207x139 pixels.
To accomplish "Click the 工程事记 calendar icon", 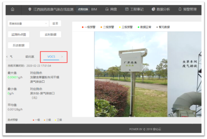I will 127,9.
